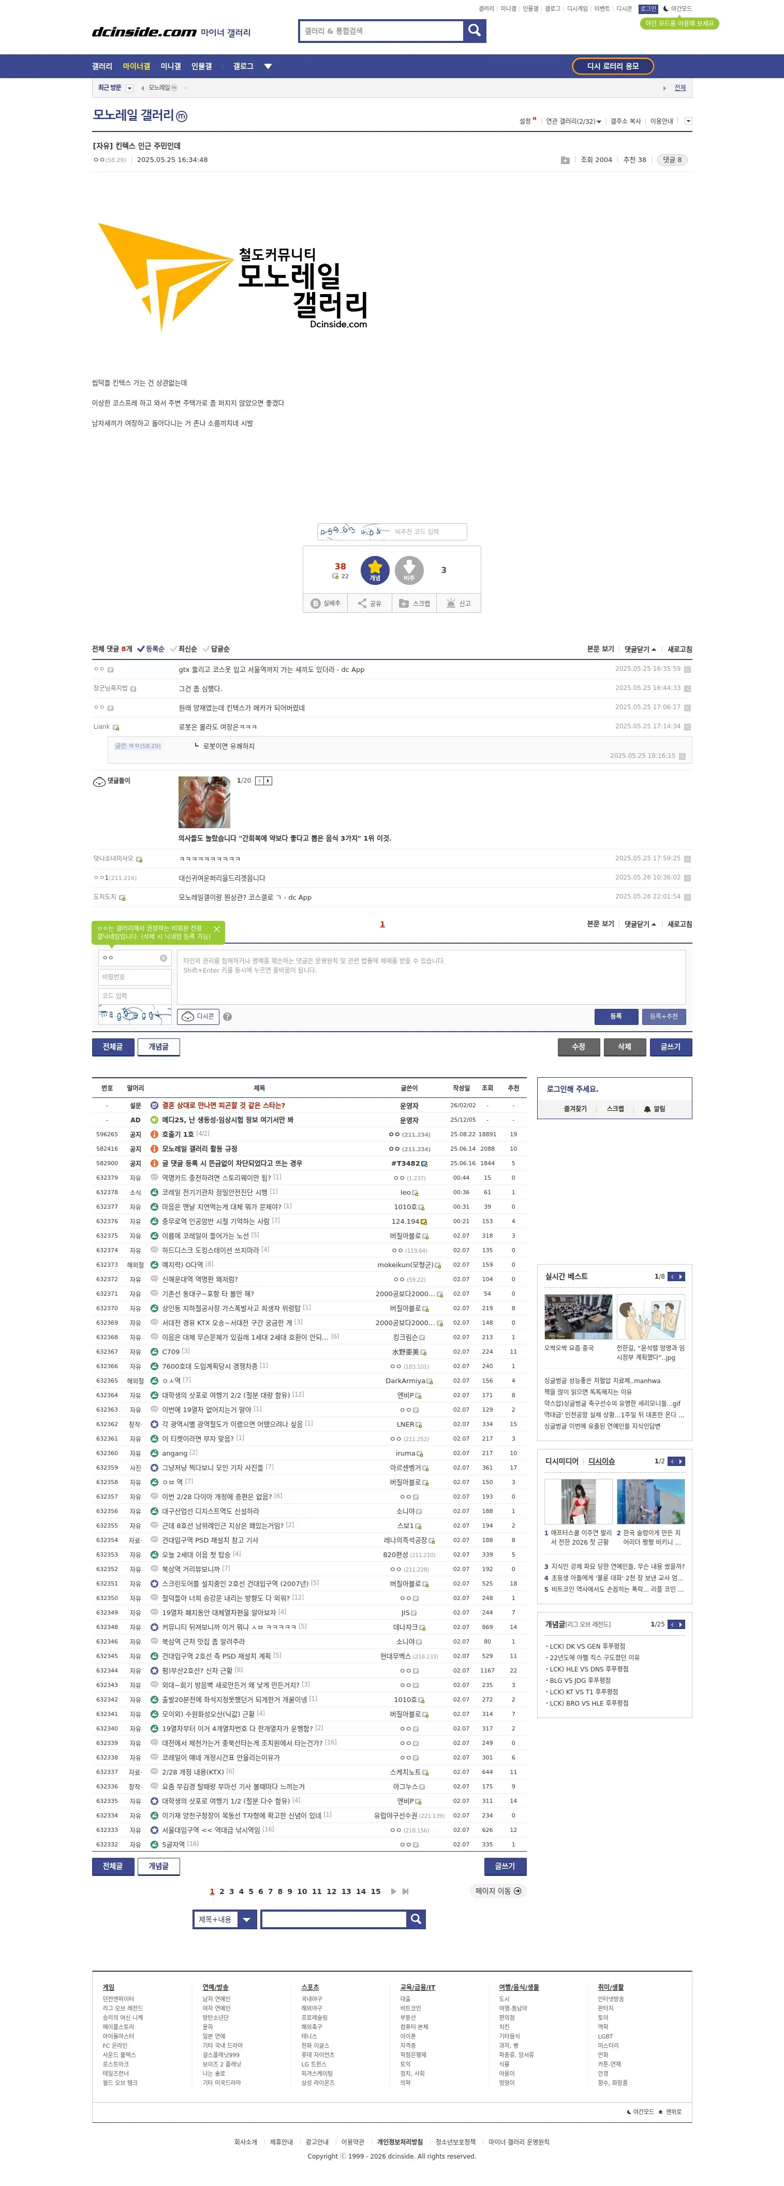Open the 디시콘 emoticon picker

pyautogui.click(x=198, y=1016)
